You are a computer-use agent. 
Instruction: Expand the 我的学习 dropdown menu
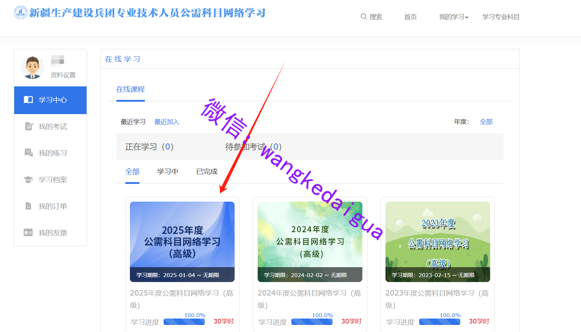(453, 17)
